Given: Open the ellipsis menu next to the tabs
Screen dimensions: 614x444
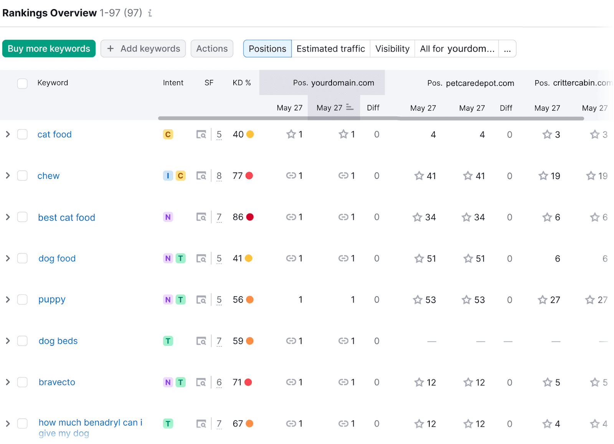Looking at the screenshot, I should pos(507,49).
